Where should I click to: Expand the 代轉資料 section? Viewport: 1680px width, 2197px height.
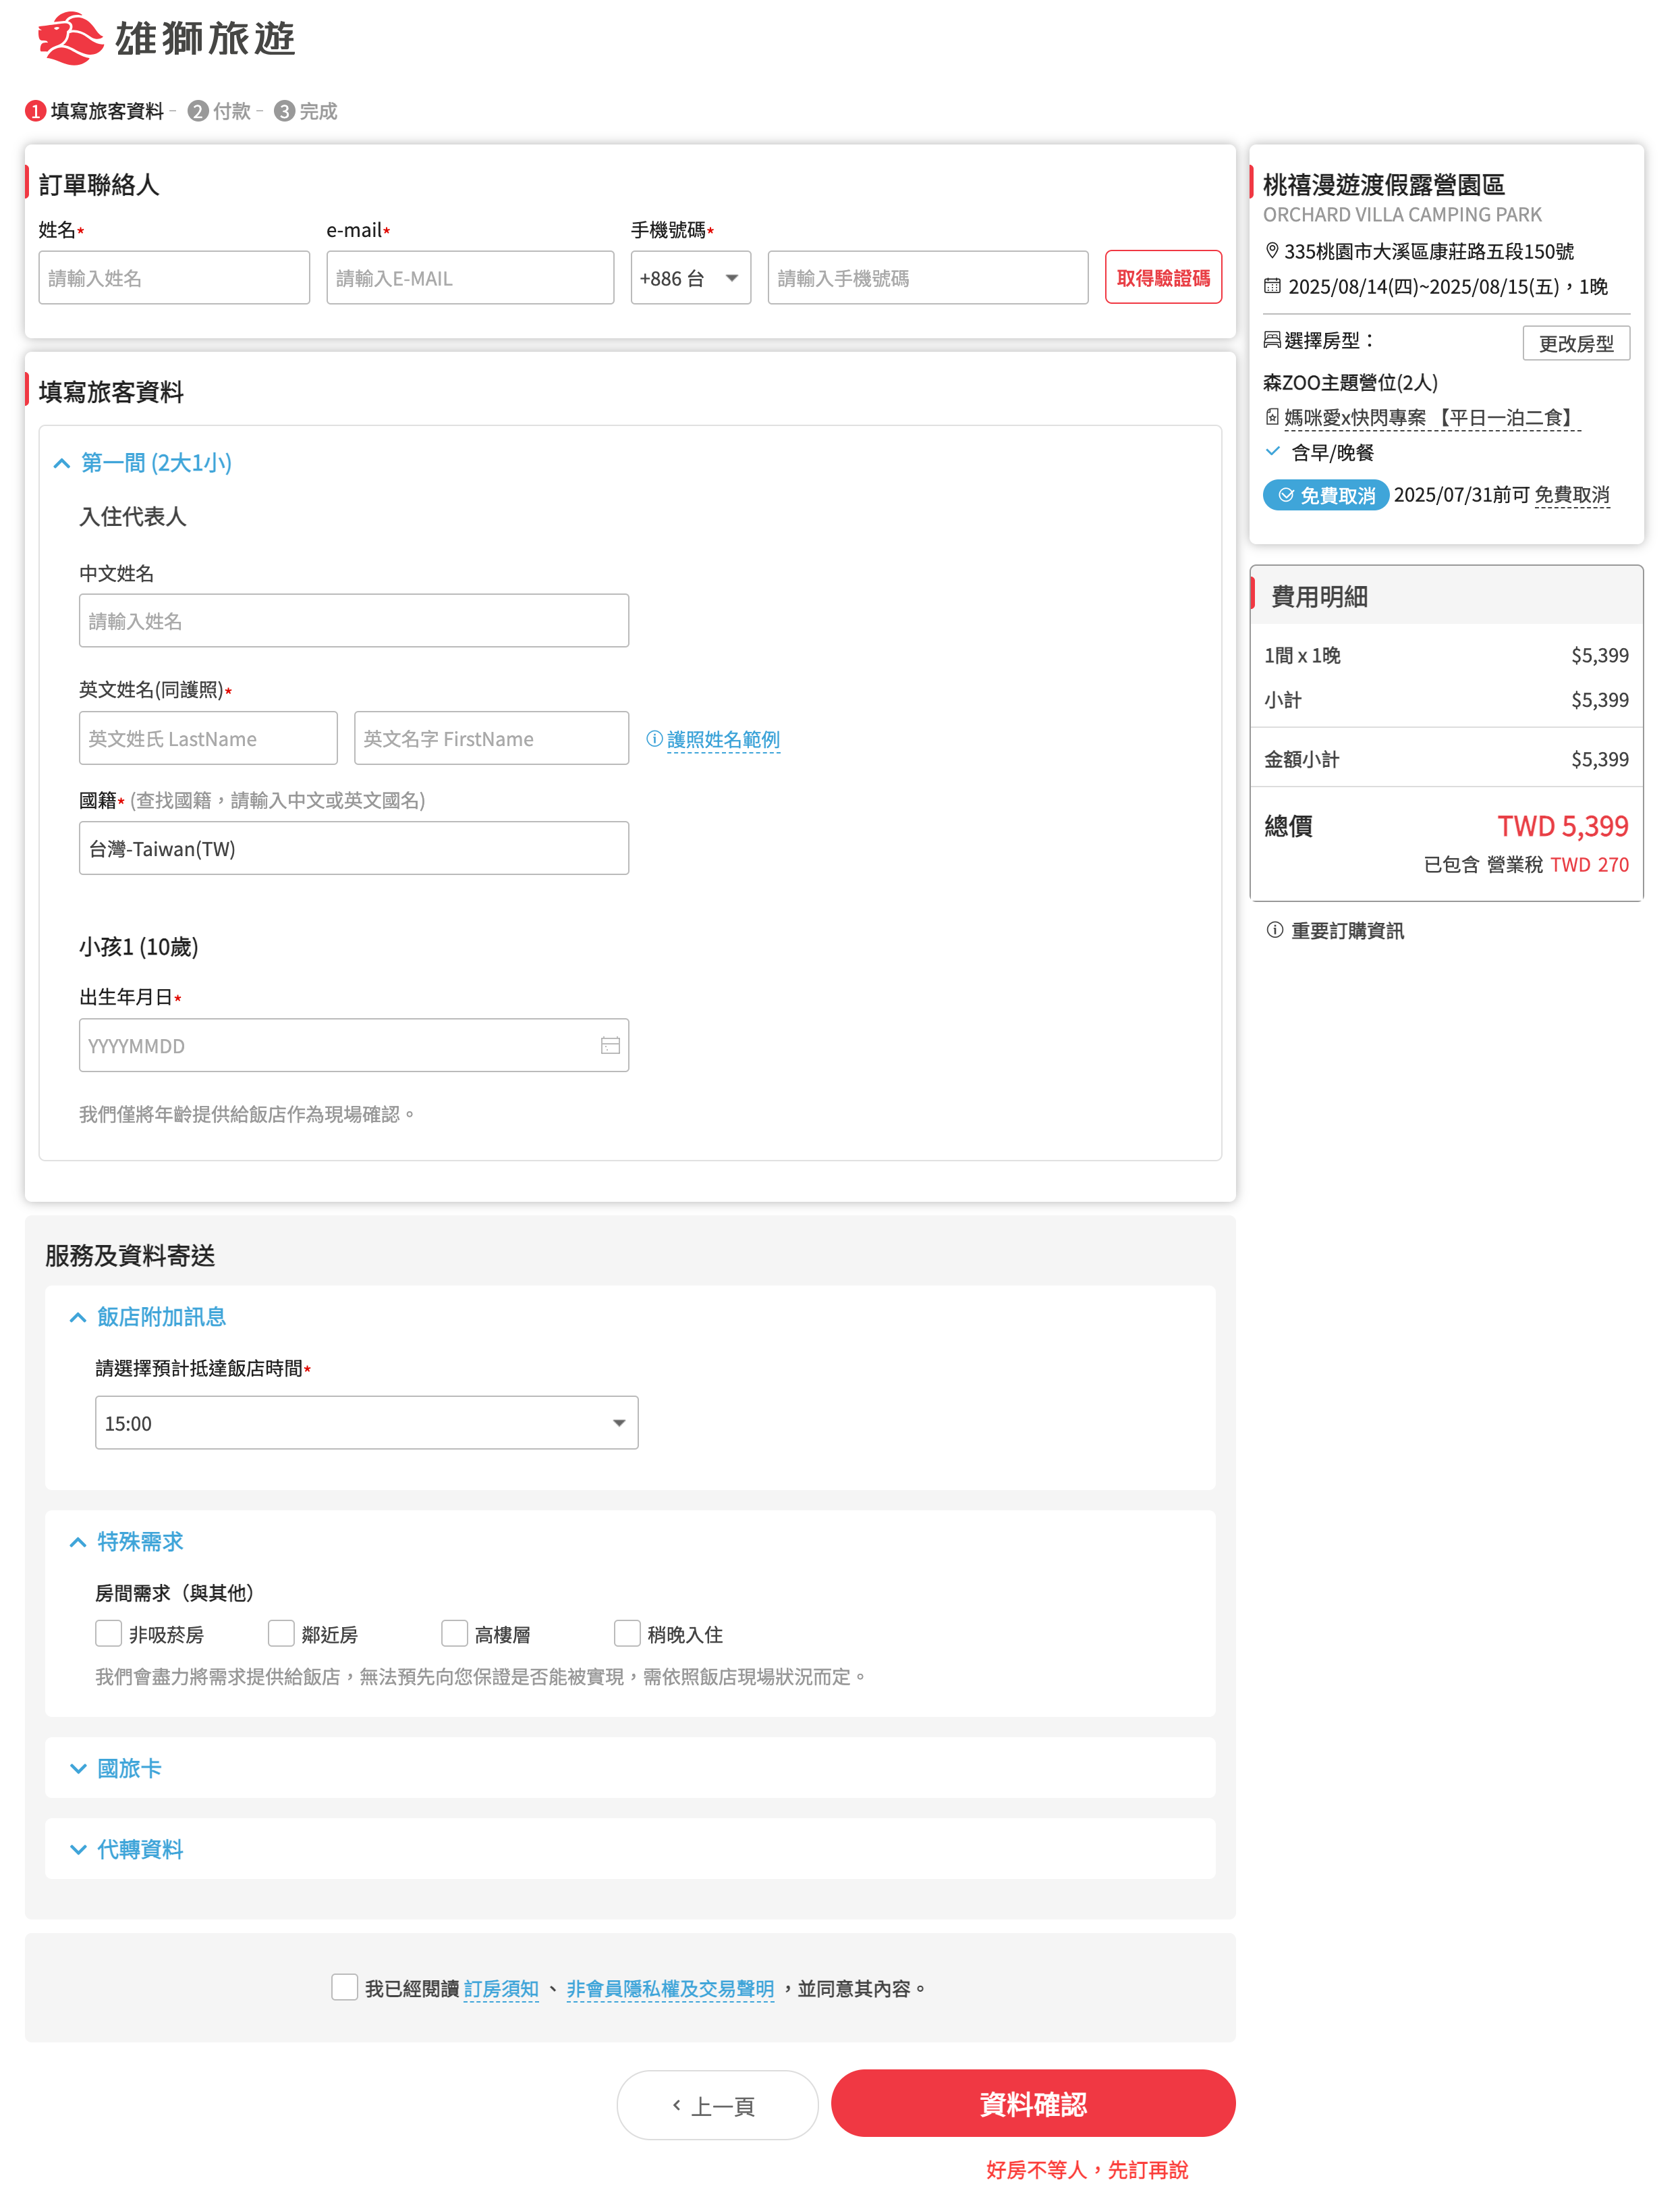click(139, 1849)
